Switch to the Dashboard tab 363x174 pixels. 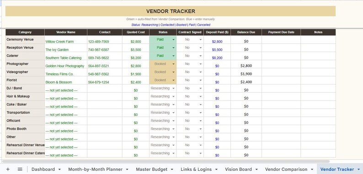pos(43,169)
